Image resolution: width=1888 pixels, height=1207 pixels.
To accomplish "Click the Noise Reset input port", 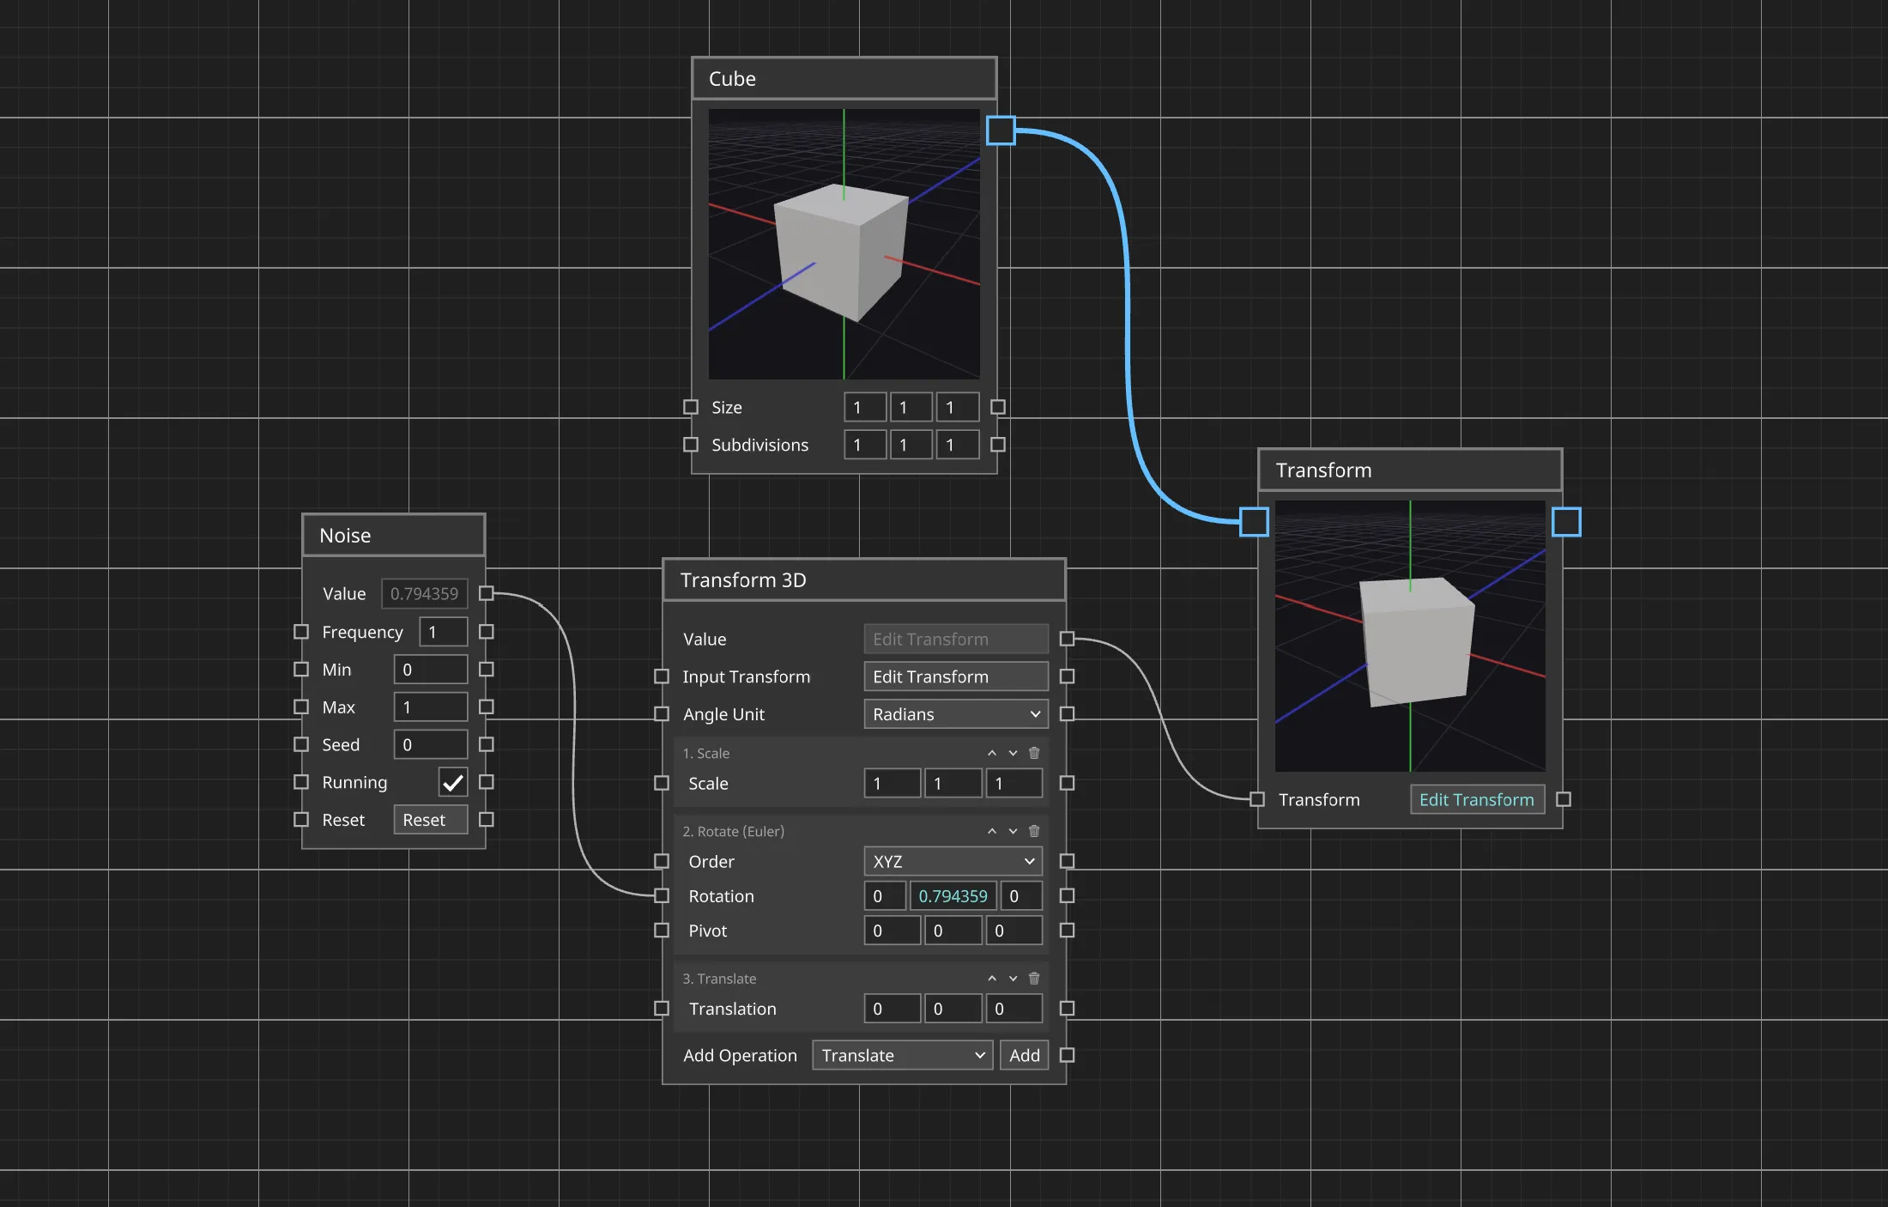I will [301, 820].
